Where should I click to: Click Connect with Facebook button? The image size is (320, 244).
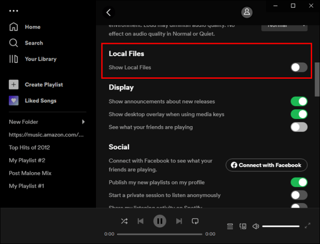267,165
